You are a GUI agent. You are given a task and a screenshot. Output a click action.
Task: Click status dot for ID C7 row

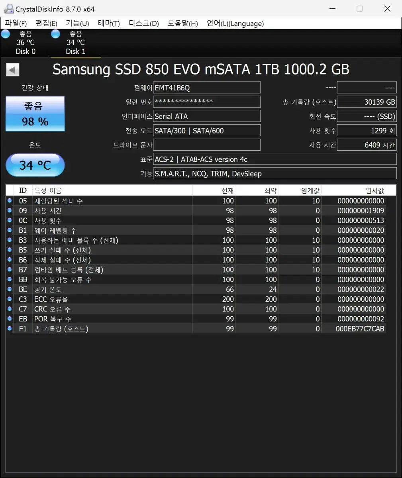click(10, 309)
